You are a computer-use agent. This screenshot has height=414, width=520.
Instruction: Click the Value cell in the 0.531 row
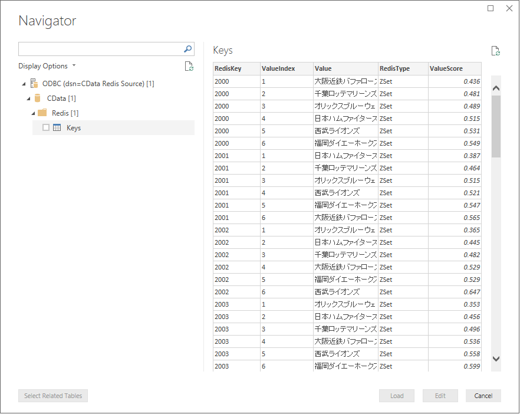[x=345, y=131]
